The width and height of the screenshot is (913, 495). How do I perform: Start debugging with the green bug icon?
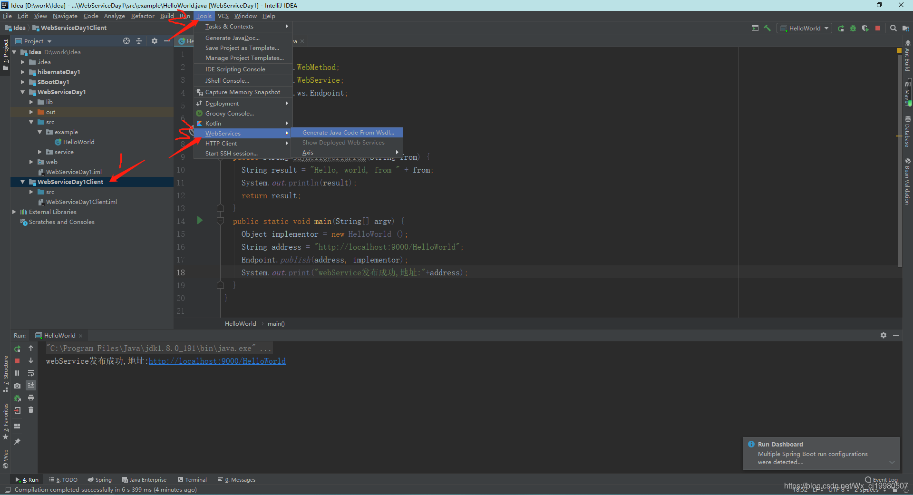click(x=853, y=28)
